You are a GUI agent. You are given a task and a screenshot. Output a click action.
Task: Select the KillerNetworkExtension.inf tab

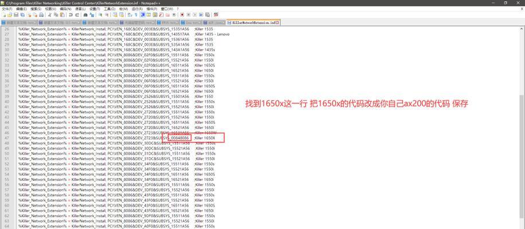[x=253, y=22]
